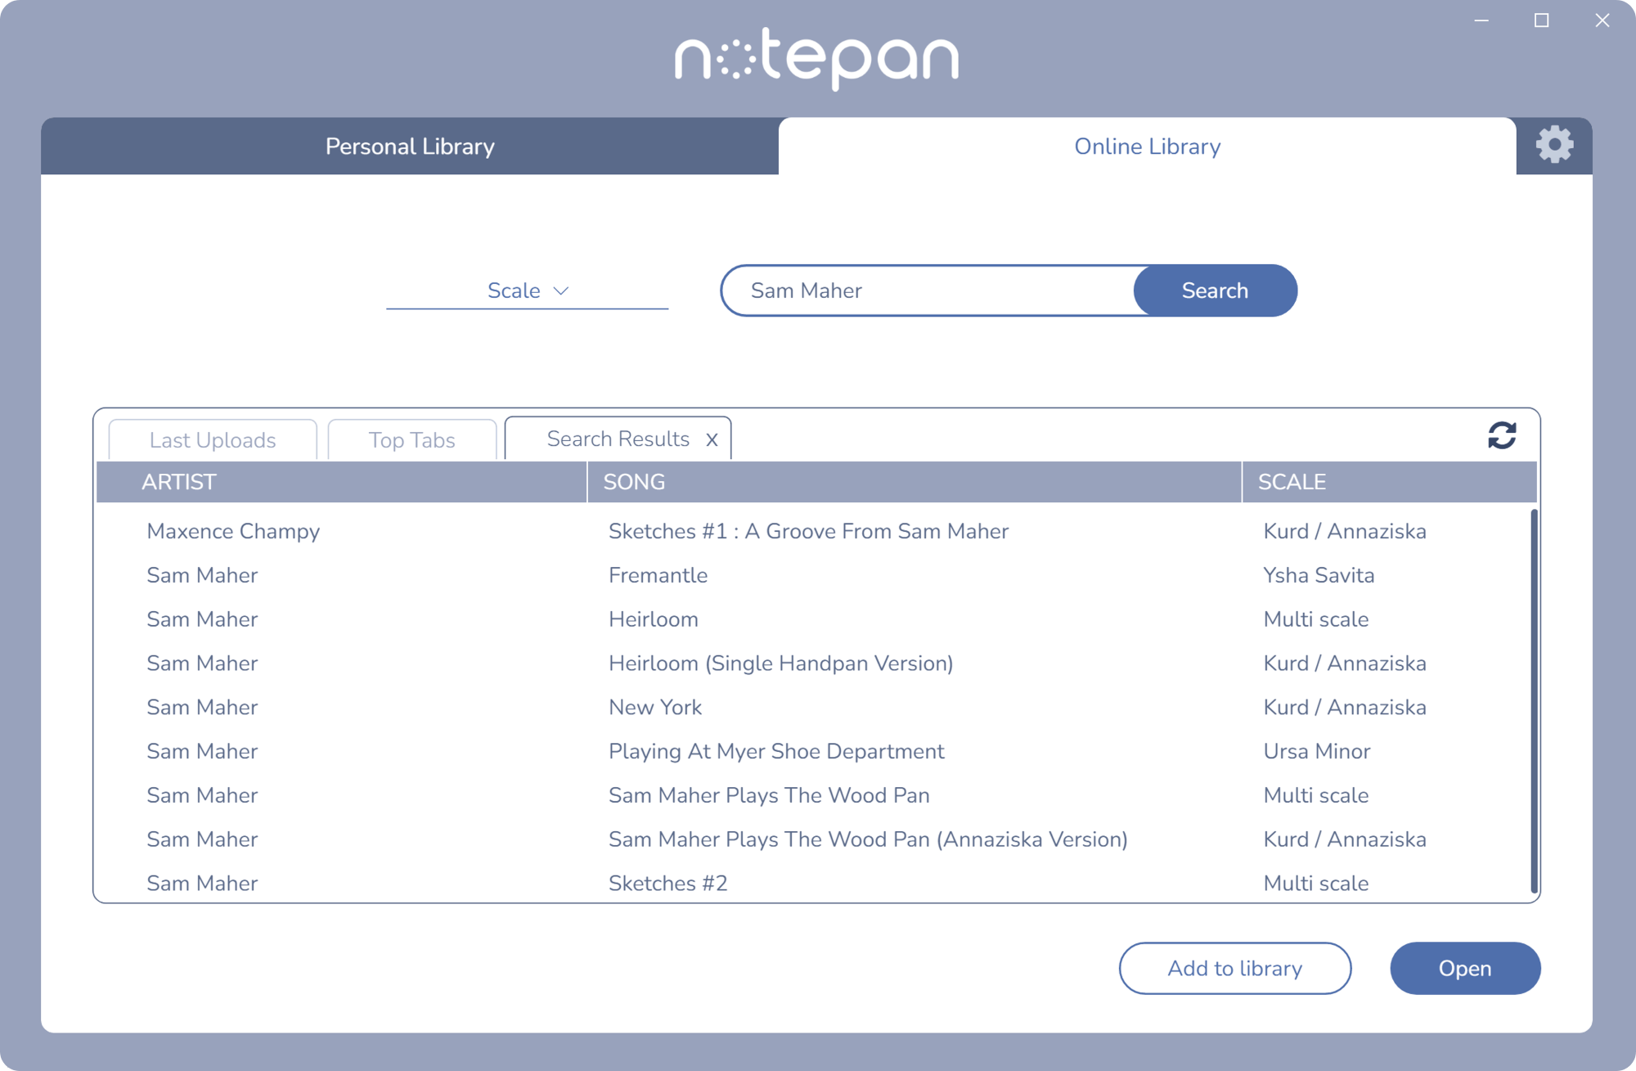1636x1071 pixels.
Task: Sort by the SONG column header
Action: tap(915, 482)
